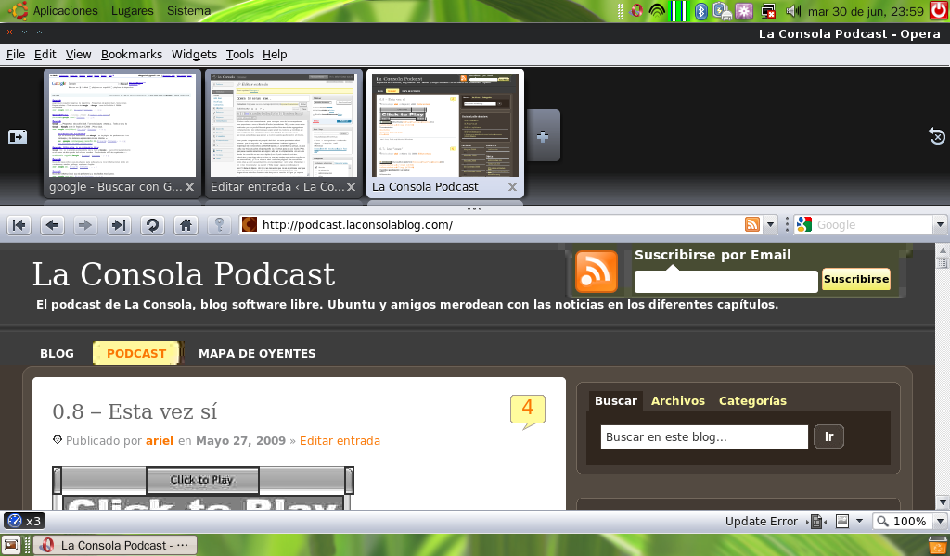This screenshot has width=950, height=556.
Task: Select the Buscar sidebar tab
Action: point(616,400)
